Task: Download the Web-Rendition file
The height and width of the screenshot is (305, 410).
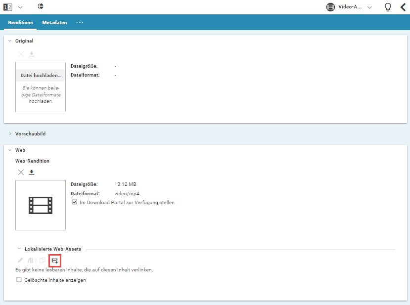Action: click(32, 172)
